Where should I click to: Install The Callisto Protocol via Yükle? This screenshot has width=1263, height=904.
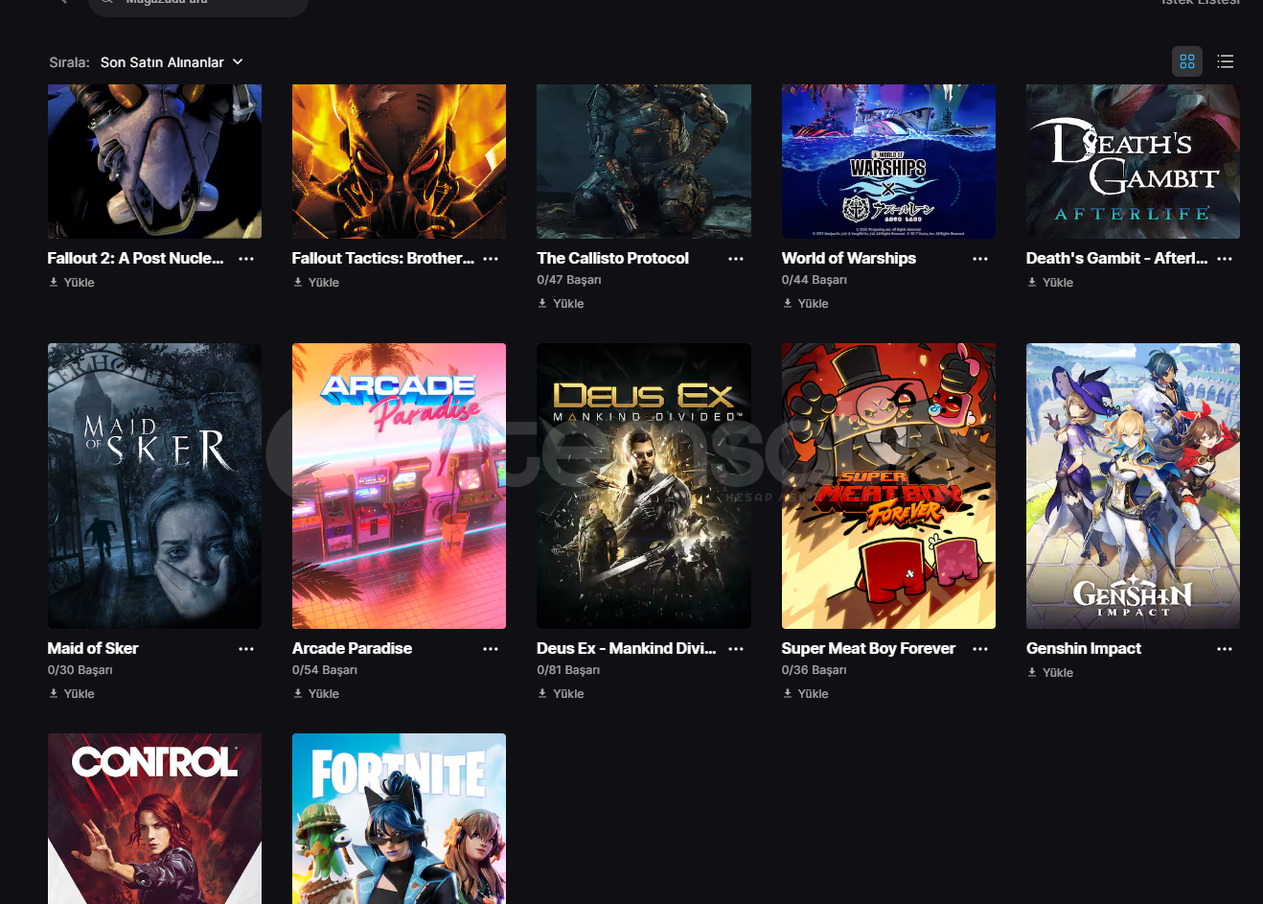[x=561, y=304]
